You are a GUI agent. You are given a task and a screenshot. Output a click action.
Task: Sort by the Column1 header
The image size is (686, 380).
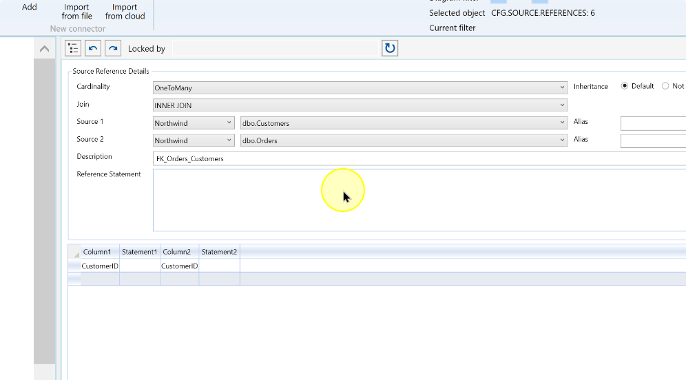[100, 252]
